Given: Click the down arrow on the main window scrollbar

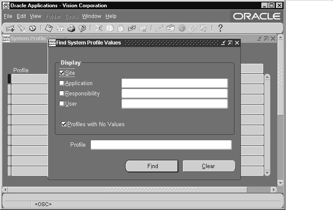Looking at the screenshot, I should 281,183.
